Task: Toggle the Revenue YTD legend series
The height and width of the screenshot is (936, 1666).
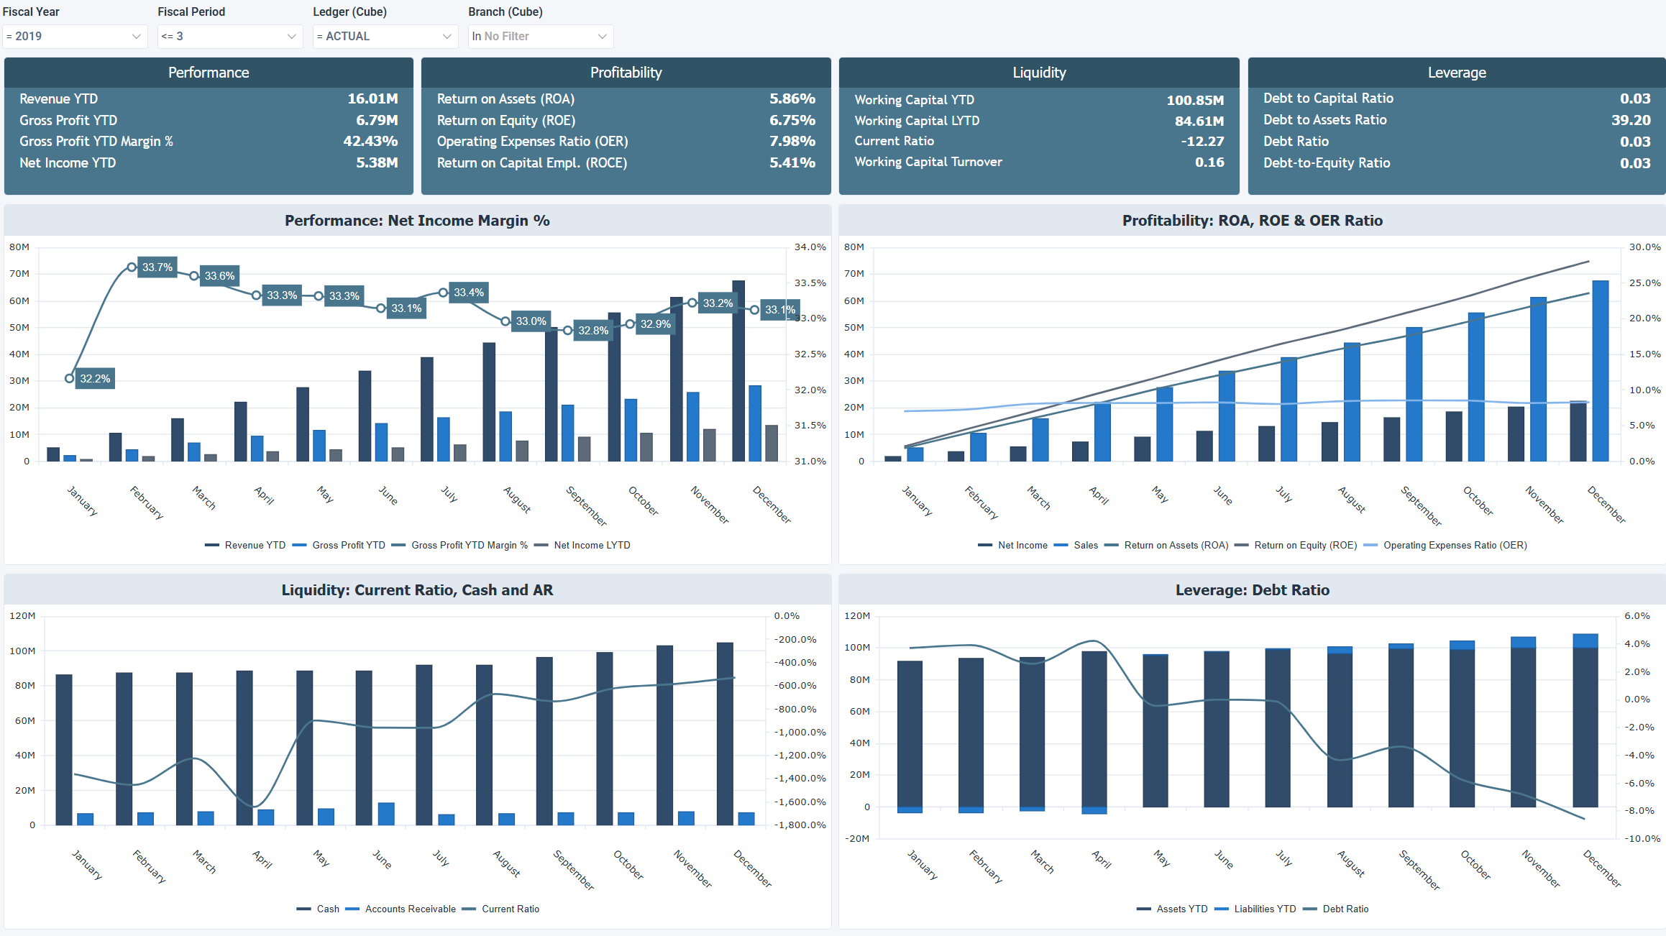Action: pos(256,545)
